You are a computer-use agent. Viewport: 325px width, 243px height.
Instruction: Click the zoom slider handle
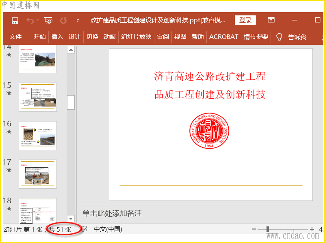[268, 229]
